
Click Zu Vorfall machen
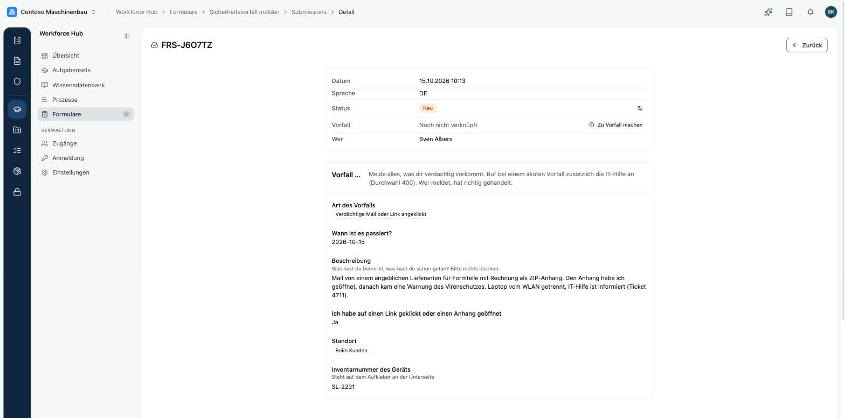(x=616, y=125)
